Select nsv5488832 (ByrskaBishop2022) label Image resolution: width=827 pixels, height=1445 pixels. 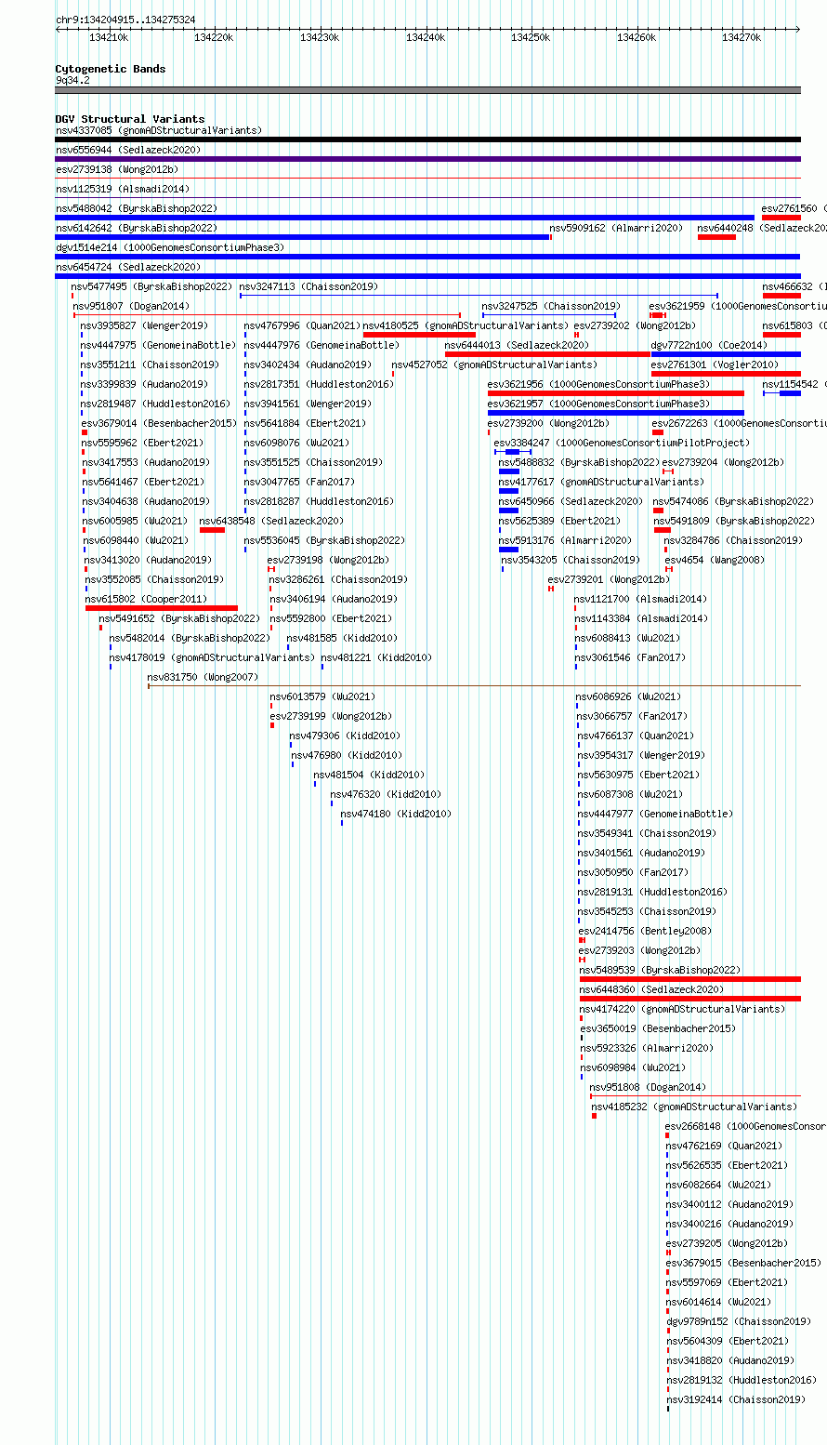(580, 462)
